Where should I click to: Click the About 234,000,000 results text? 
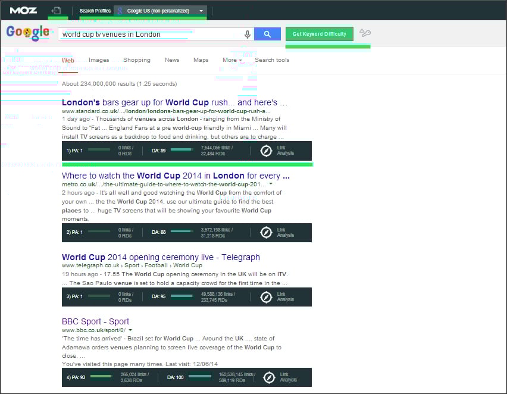pos(120,84)
